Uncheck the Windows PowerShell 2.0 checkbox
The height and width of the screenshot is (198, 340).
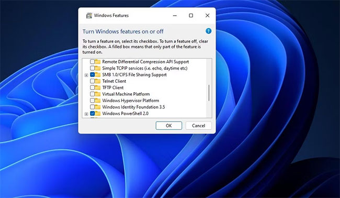pyautogui.click(x=93, y=114)
